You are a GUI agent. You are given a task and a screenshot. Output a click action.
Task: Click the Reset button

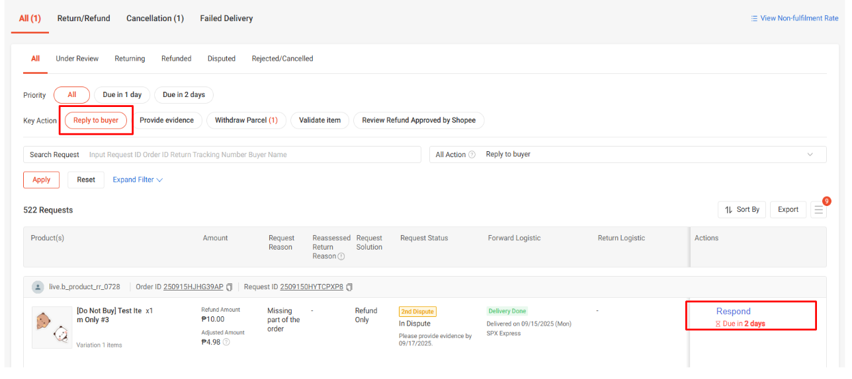(x=86, y=180)
